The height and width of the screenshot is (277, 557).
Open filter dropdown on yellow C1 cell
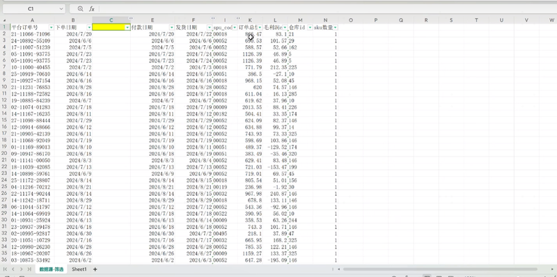pyautogui.click(x=127, y=27)
